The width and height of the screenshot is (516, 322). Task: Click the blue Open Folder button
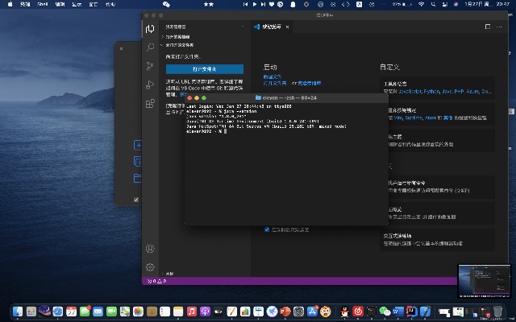pyautogui.click(x=204, y=69)
